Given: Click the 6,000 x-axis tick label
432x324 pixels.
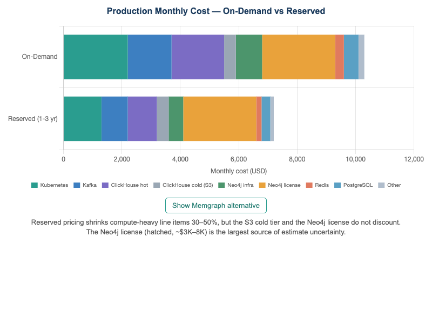Looking at the screenshot, I should point(239,159).
